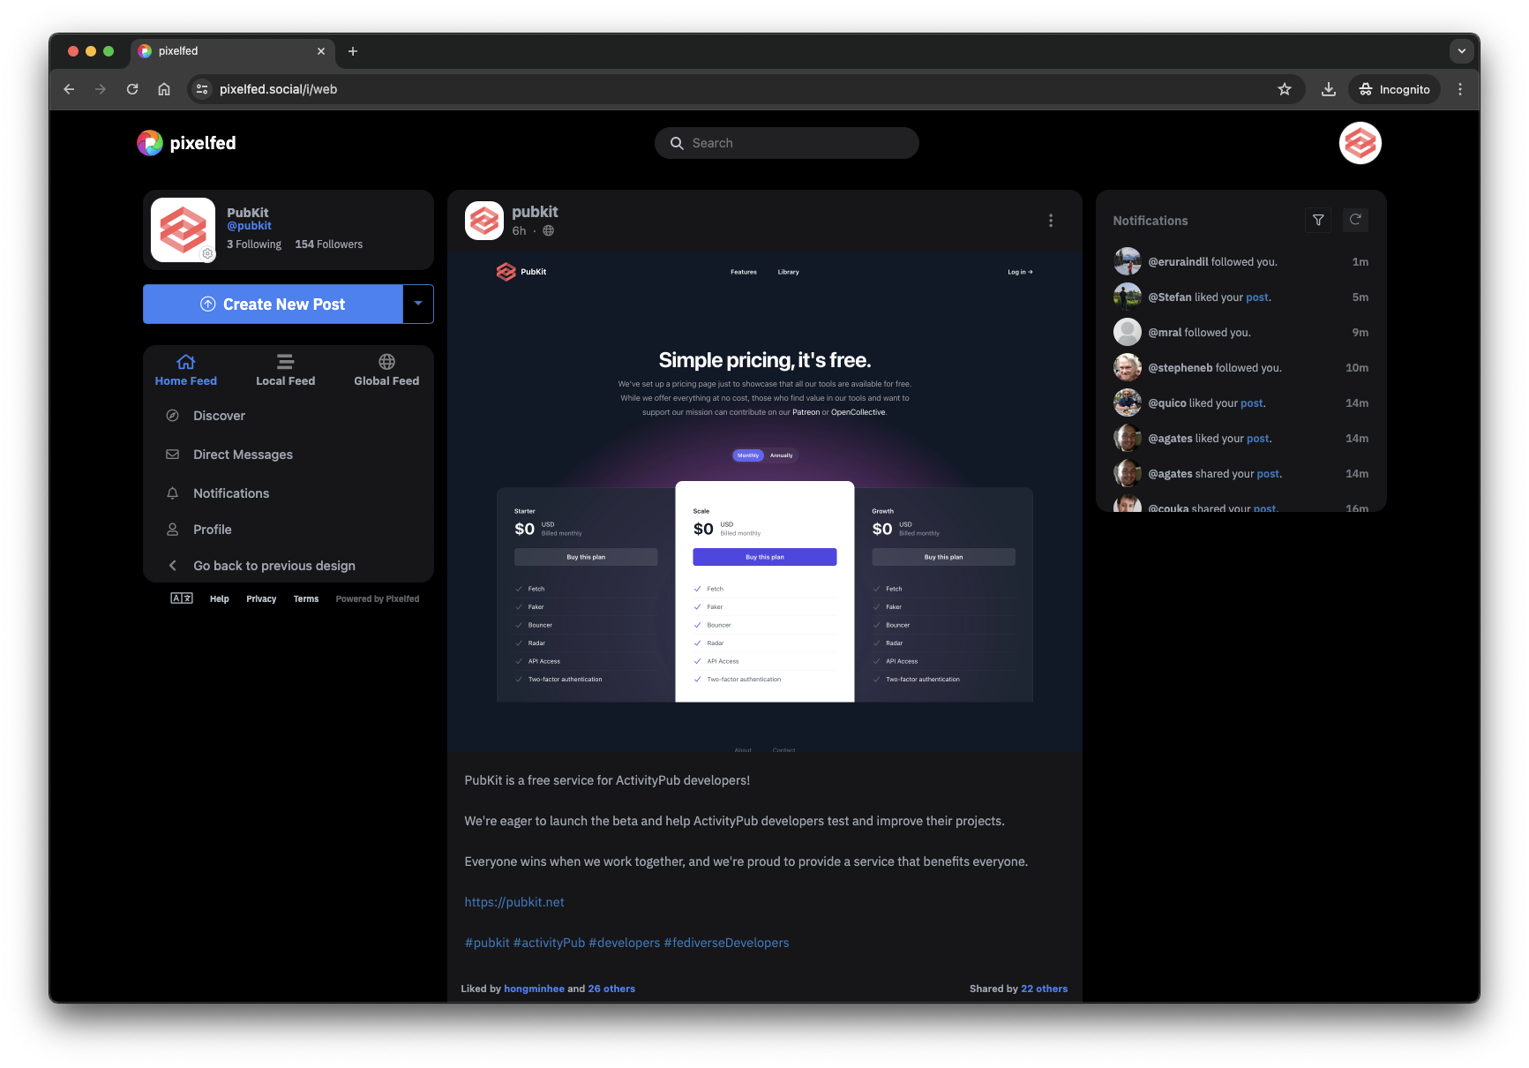Click Powered by Pixelfed link
The height and width of the screenshot is (1068, 1529).
pos(378,598)
